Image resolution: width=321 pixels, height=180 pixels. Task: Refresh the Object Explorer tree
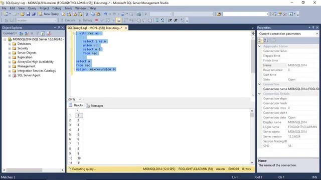43,33
